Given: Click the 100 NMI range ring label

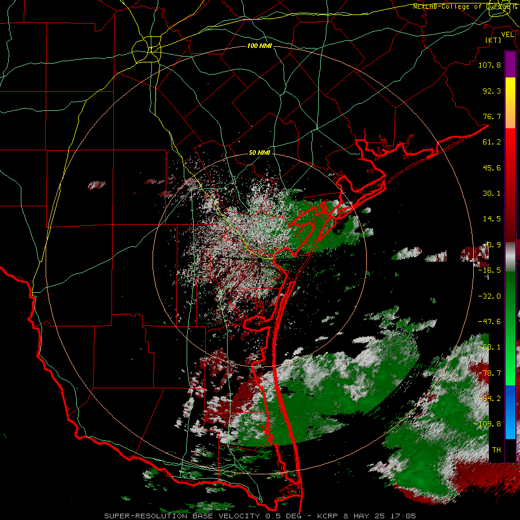Looking at the screenshot, I should pyautogui.click(x=259, y=46).
